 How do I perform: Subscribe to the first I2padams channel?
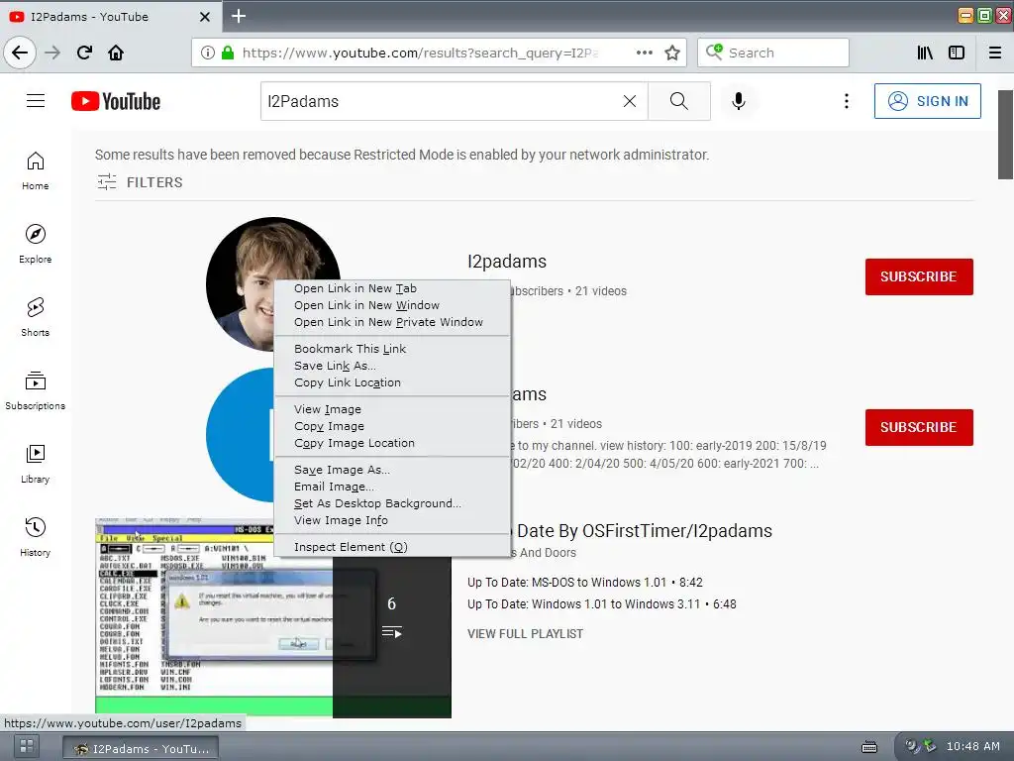(x=919, y=277)
